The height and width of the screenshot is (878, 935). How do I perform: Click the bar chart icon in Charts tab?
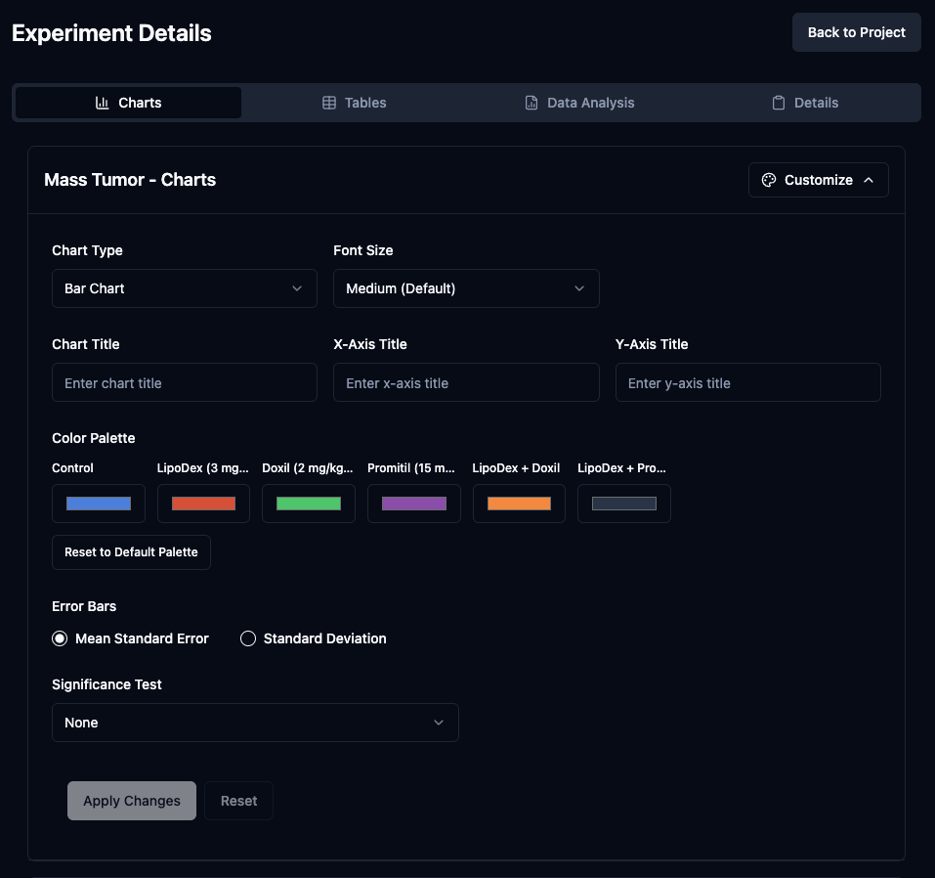click(x=102, y=103)
